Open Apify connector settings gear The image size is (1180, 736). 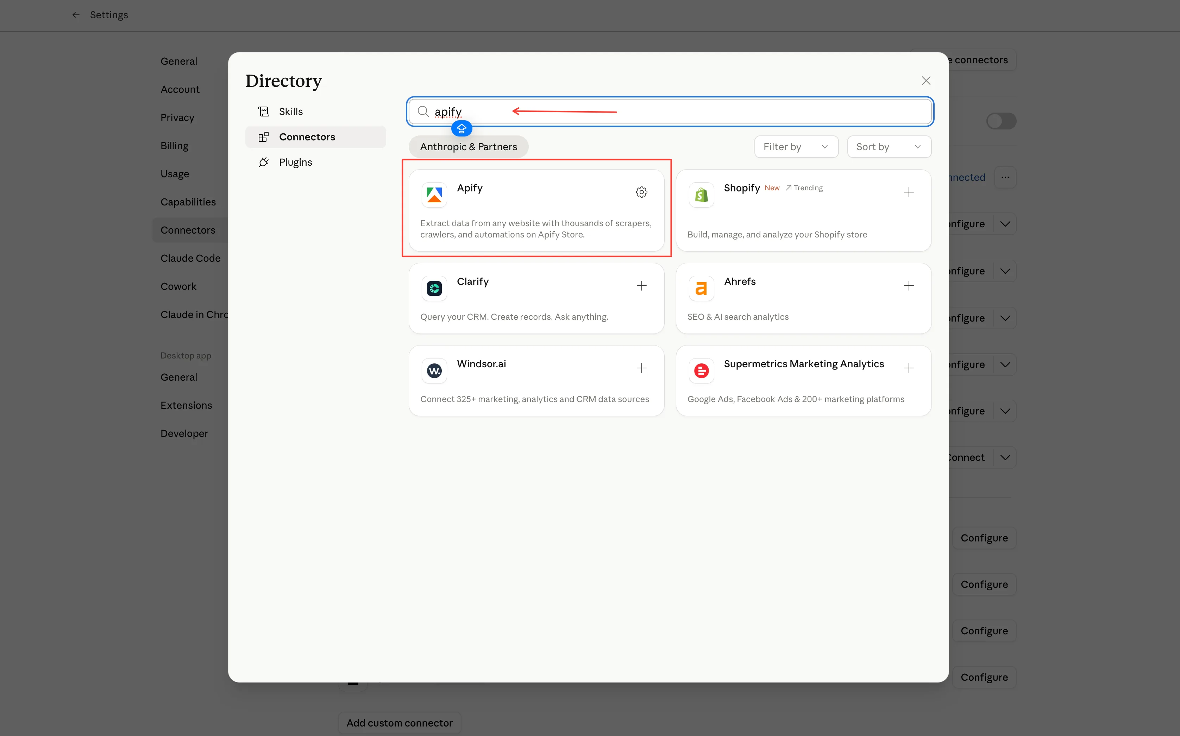coord(641,192)
